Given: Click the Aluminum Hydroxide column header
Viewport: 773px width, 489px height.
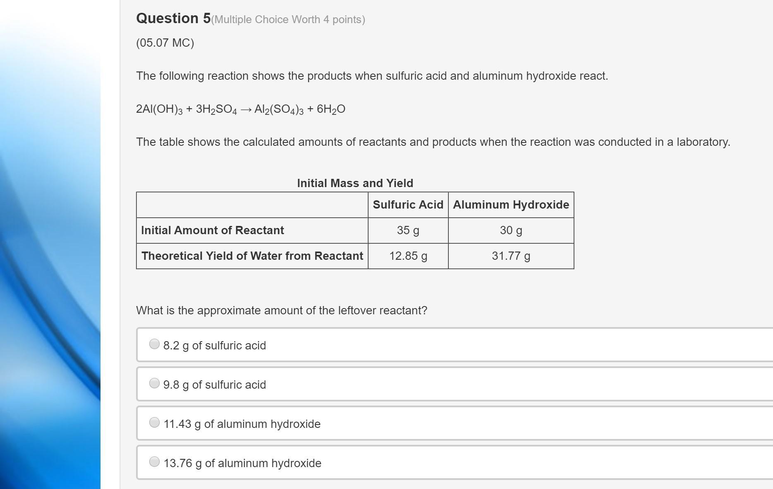Looking at the screenshot, I should 511,205.
